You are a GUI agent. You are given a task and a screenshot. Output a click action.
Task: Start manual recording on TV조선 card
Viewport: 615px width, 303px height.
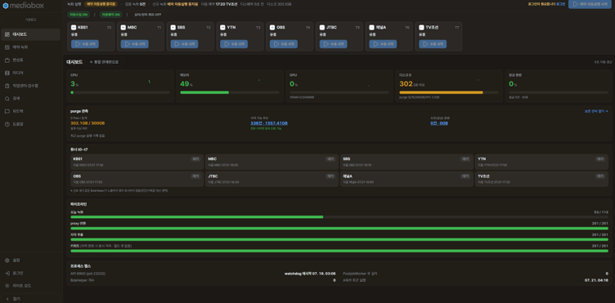[x=433, y=44]
